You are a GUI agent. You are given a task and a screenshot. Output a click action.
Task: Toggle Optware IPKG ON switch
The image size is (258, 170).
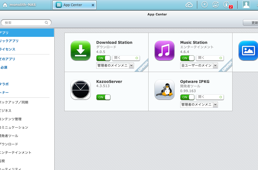[x=187, y=97]
